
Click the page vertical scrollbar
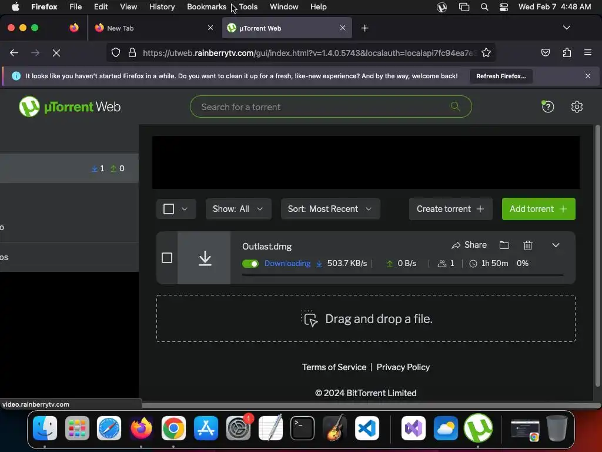[x=597, y=255]
